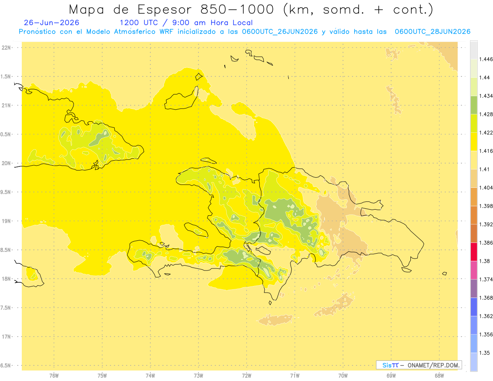Image resolution: width=493 pixels, height=381 pixels.
Task: Click the 'Sisπ – ONAMET/REP.DOM.' credit box
Action: point(419,365)
